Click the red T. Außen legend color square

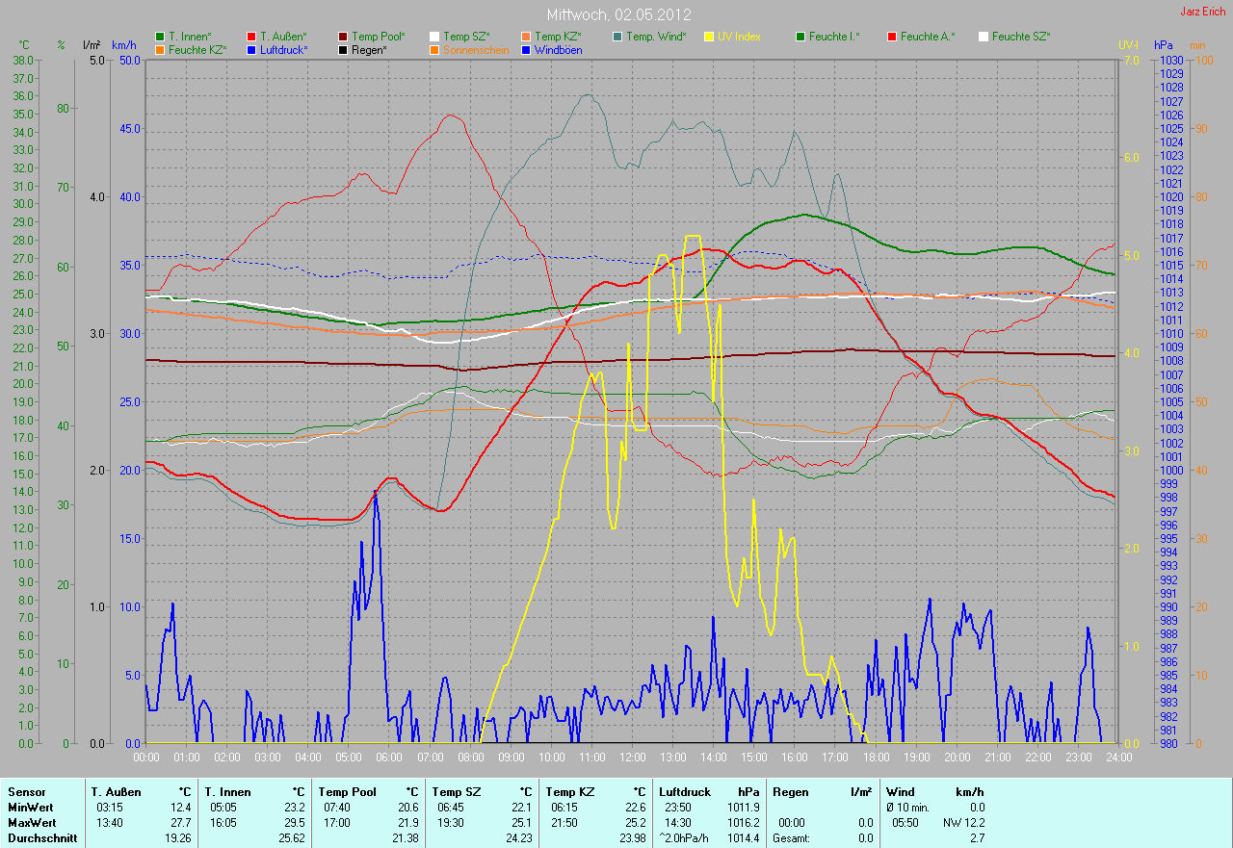pyautogui.click(x=251, y=37)
